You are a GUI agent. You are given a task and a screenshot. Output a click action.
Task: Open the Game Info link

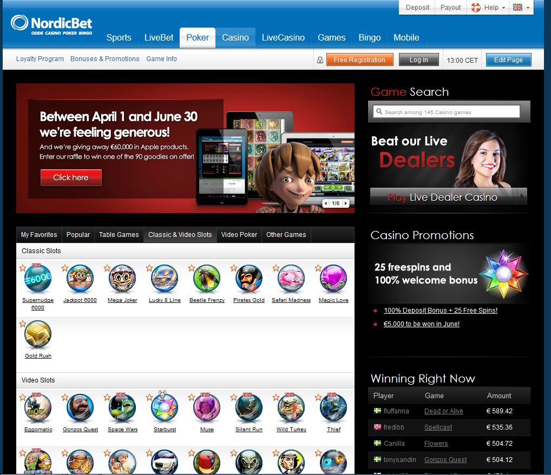coord(162,59)
